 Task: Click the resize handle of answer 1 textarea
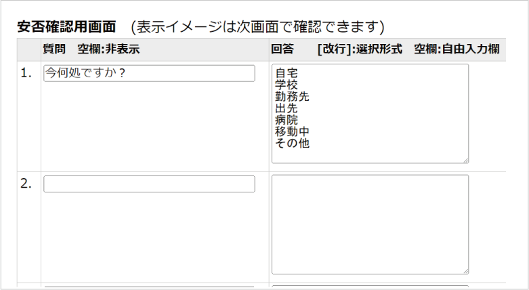tap(465, 160)
